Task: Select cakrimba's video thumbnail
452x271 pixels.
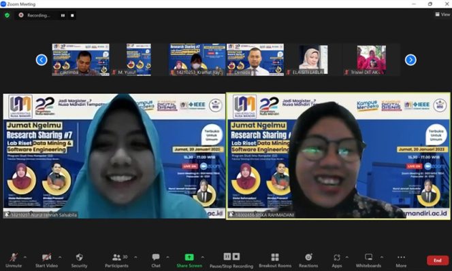Action: tap(81, 60)
